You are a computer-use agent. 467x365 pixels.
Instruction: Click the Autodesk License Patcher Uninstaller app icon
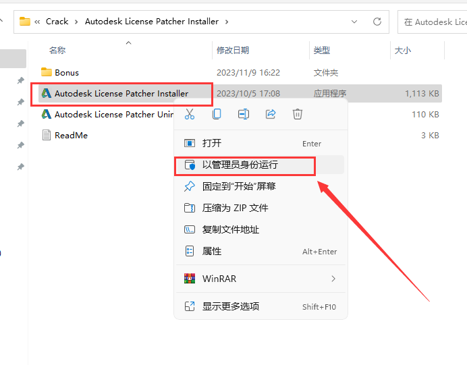click(x=46, y=114)
